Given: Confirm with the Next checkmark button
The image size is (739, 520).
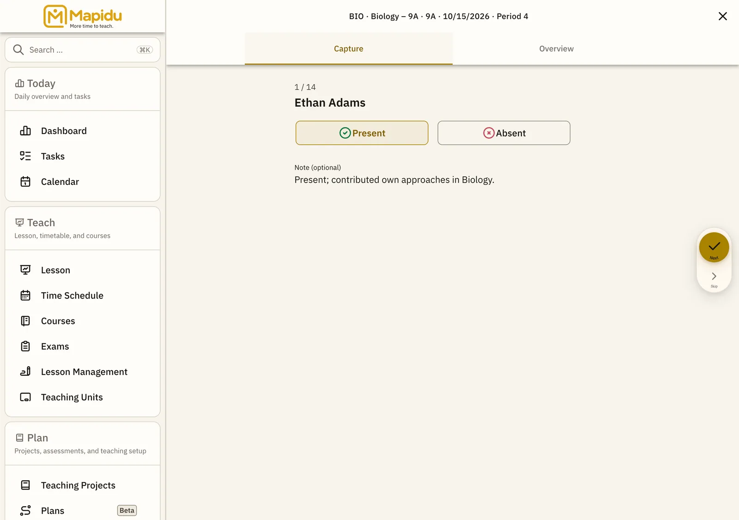Looking at the screenshot, I should tap(714, 247).
